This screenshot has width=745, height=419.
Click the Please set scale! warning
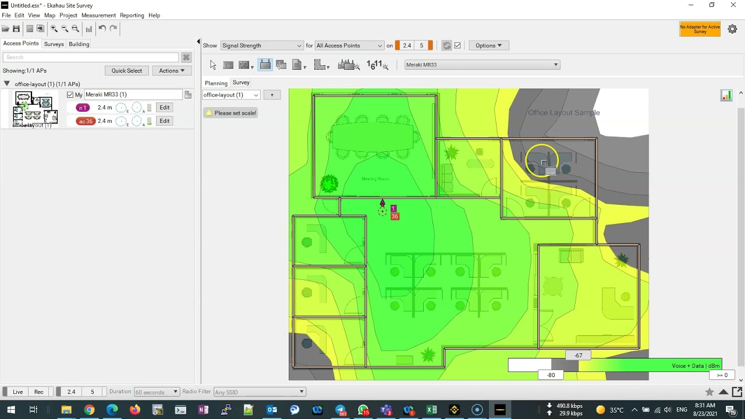click(231, 113)
